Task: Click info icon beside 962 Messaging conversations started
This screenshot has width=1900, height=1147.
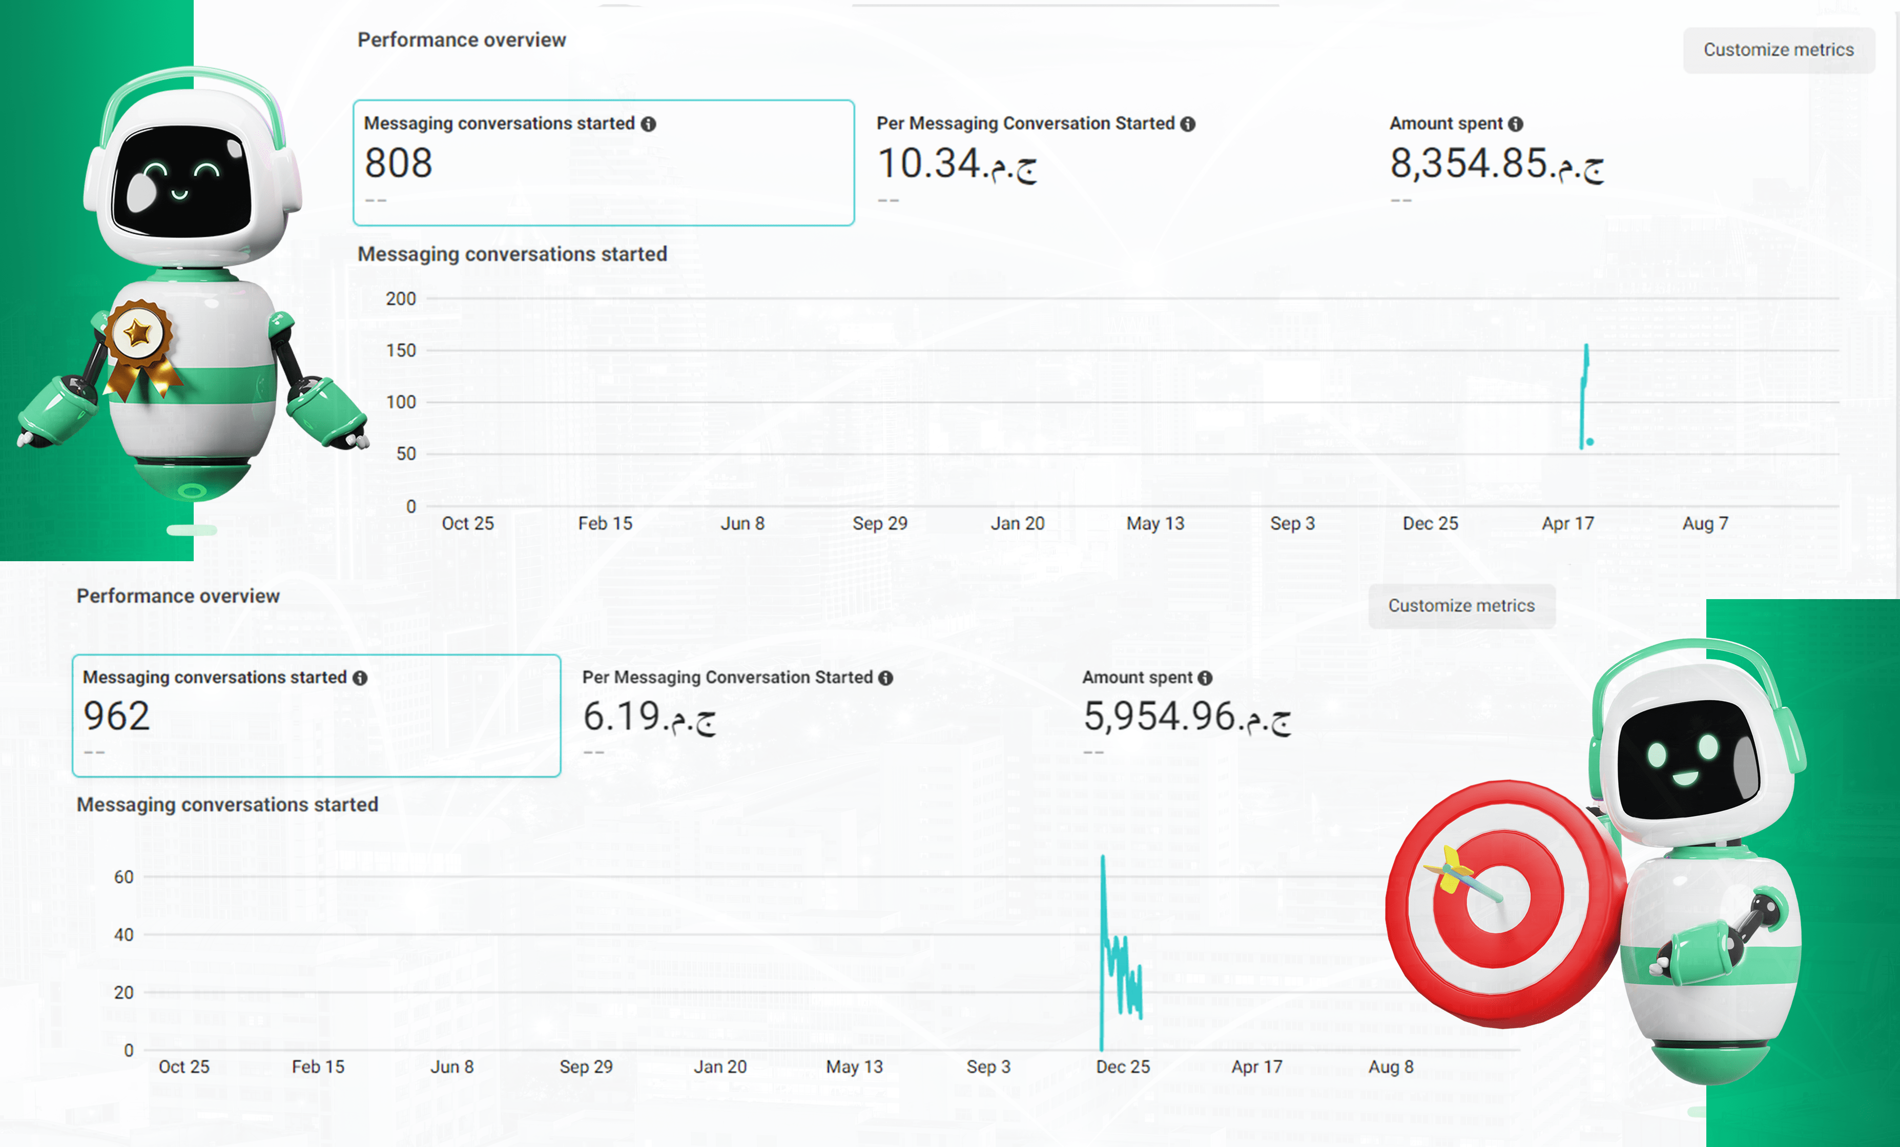Action: (x=360, y=678)
